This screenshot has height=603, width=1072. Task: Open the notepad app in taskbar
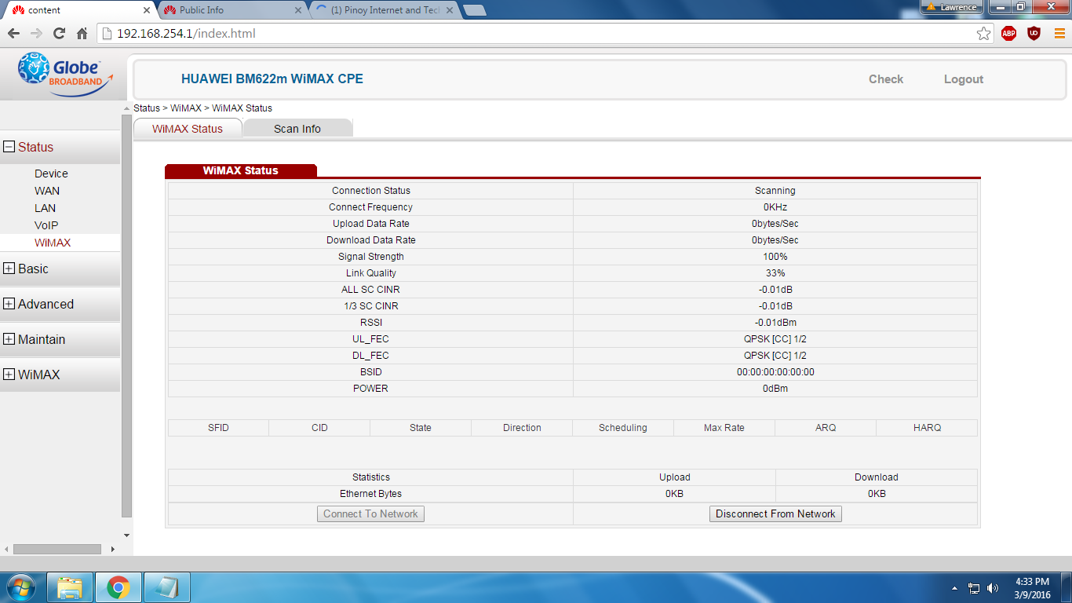167,587
